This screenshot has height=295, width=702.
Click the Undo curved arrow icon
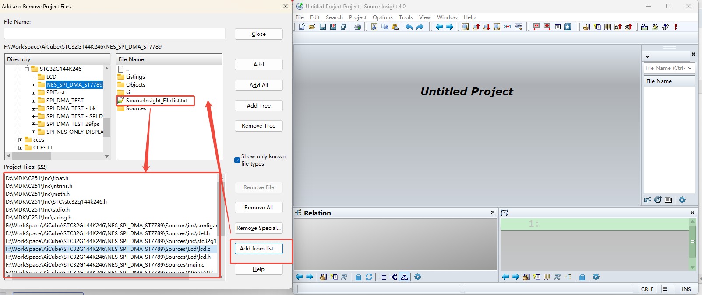point(409,27)
